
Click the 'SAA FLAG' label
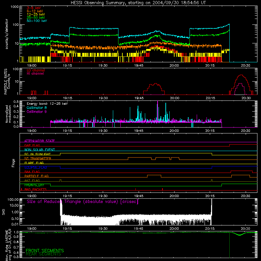(32, 172)
